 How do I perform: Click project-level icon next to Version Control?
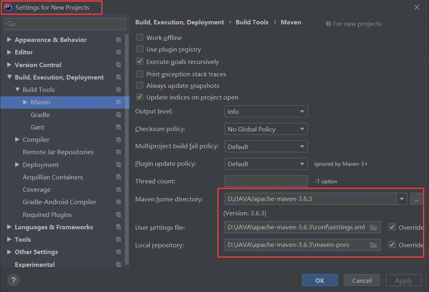[x=118, y=65]
